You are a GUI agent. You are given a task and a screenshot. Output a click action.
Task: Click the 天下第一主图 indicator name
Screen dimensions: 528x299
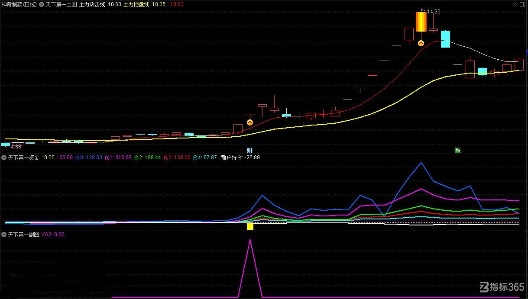pyautogui.click(x=62, y=4)
